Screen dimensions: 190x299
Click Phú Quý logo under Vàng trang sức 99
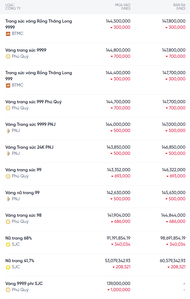(x=8, y=176)
